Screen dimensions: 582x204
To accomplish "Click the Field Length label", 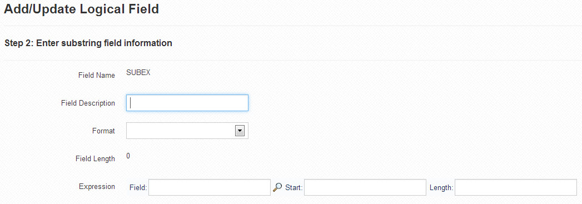I will 95,159.
